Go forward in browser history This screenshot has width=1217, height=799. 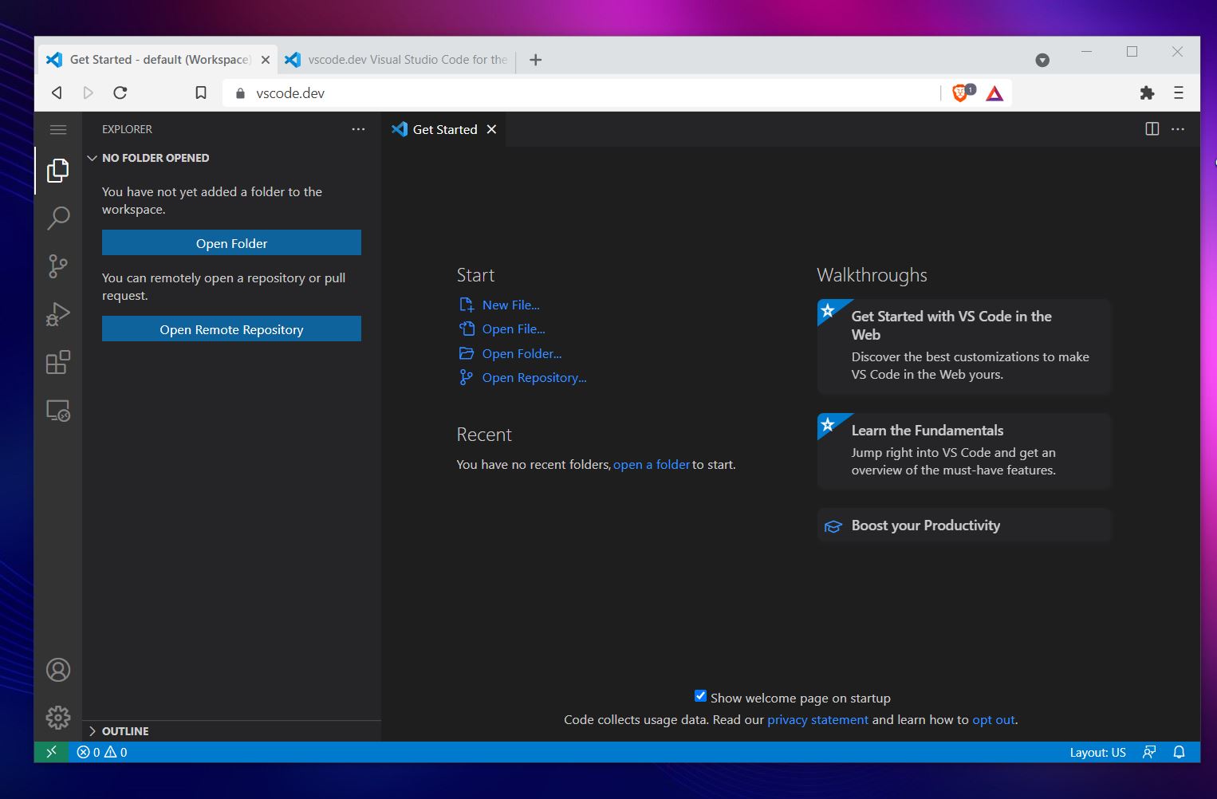pyautogui.click(x=88, y=93)
